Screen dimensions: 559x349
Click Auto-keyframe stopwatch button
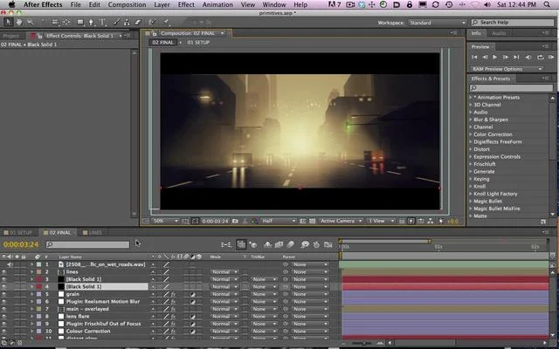click(316, 244)
